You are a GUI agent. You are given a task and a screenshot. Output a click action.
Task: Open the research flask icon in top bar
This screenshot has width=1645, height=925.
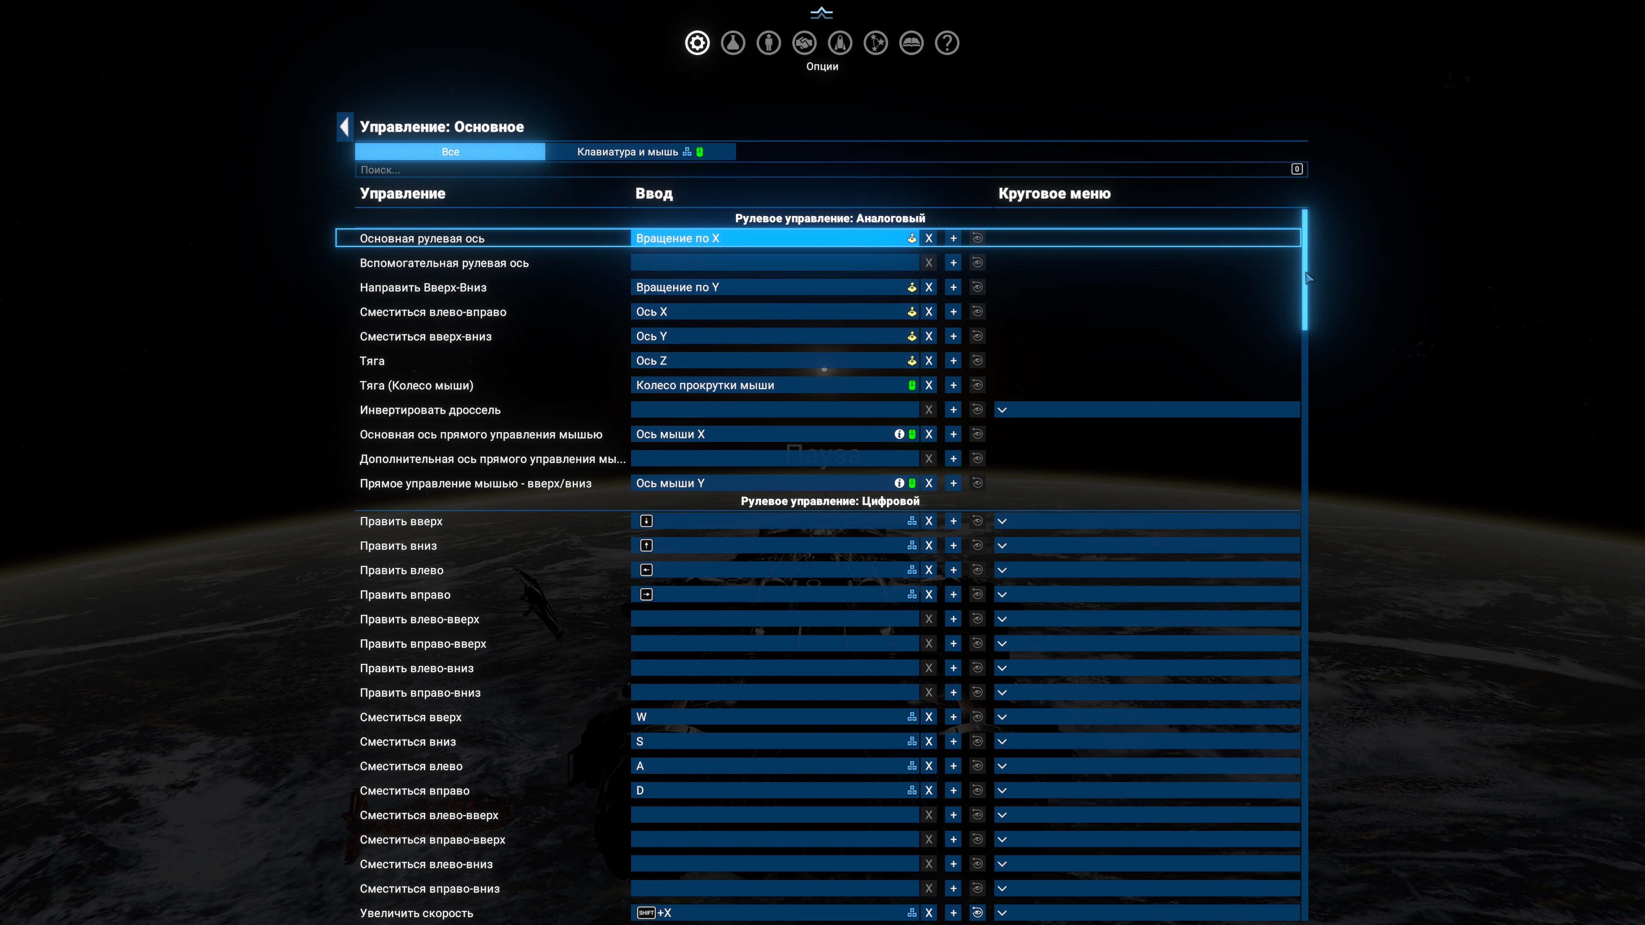733,43
